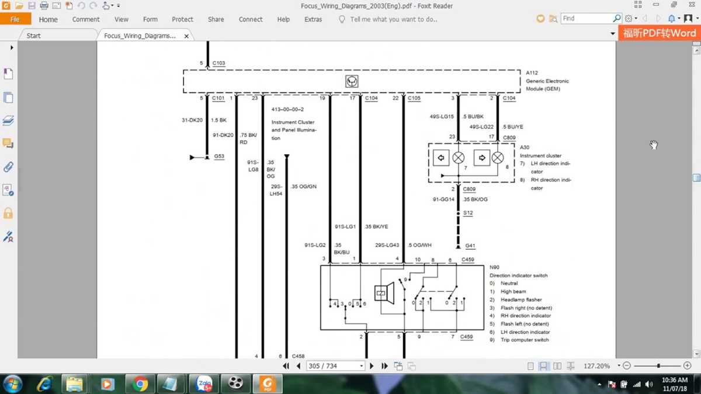The height and width of the screenshot is (394, 701).
Task: Switch to the View ribbon tab
Action: pos(122,19)
